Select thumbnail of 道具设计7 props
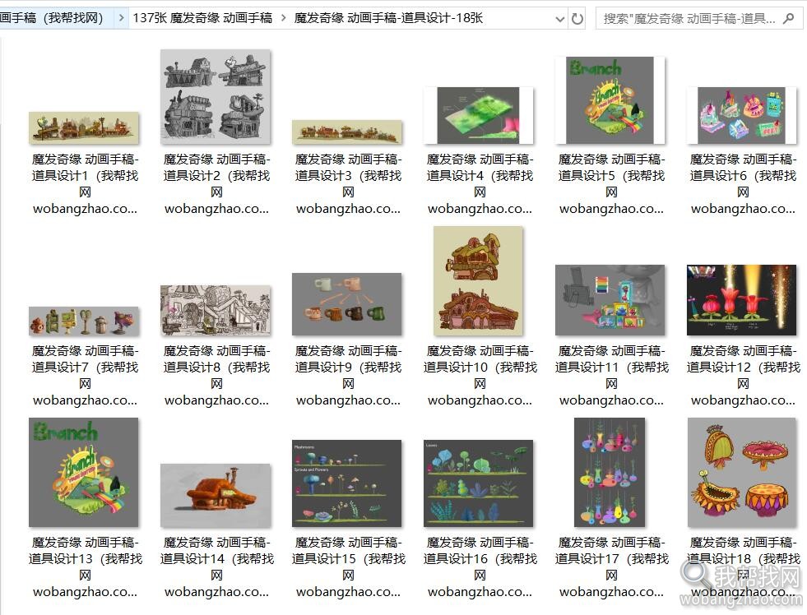Image resolution: width=807 pixels, height=615 pixels. pos(84,321)
